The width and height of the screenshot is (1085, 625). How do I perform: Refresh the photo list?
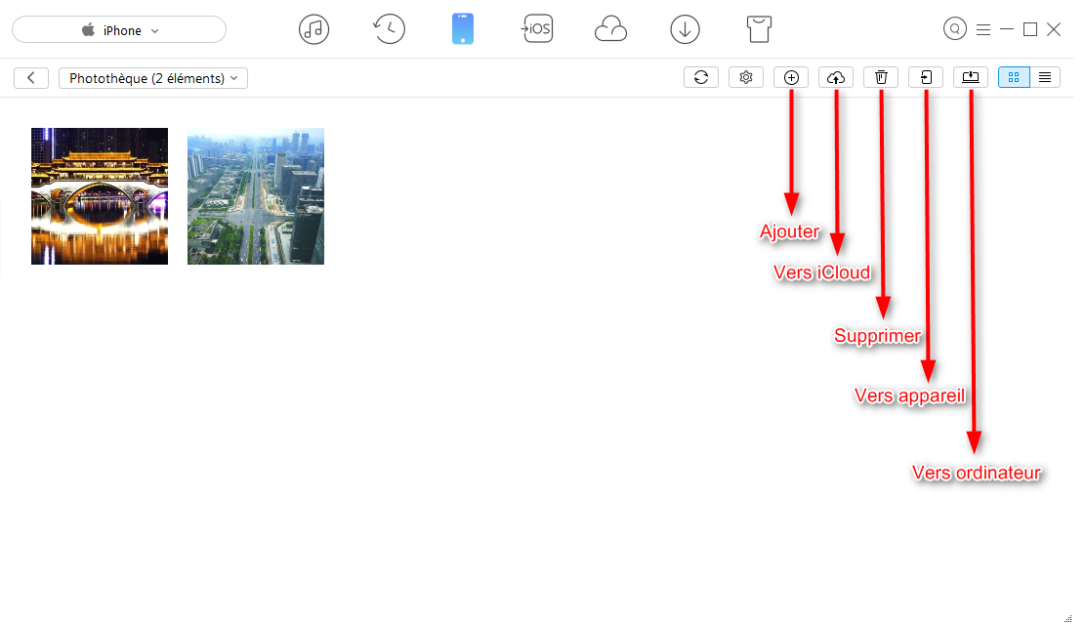[x=701, y=77]
